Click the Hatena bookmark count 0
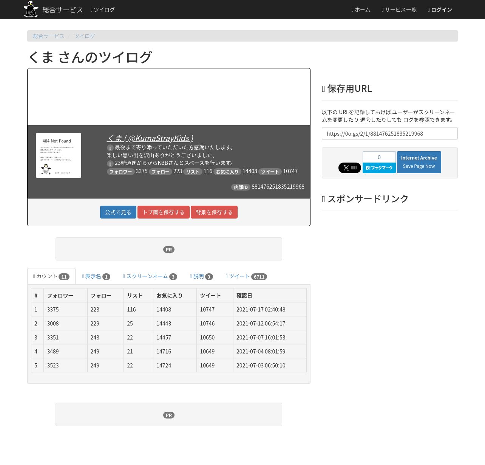 point(379,157)
